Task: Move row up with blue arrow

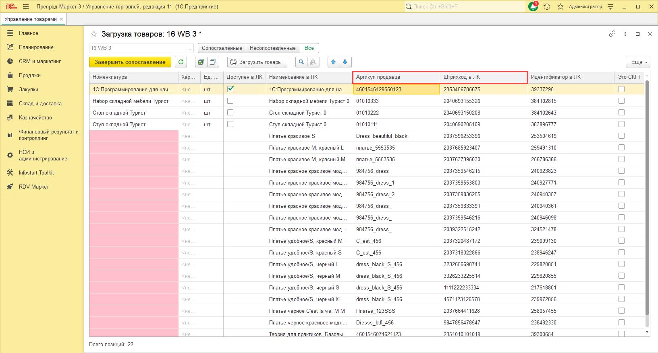Action: [333, 62]
